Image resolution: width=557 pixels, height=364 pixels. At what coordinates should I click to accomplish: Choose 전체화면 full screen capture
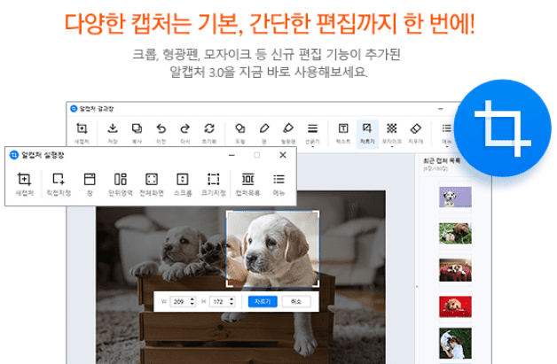coord(152,183)
